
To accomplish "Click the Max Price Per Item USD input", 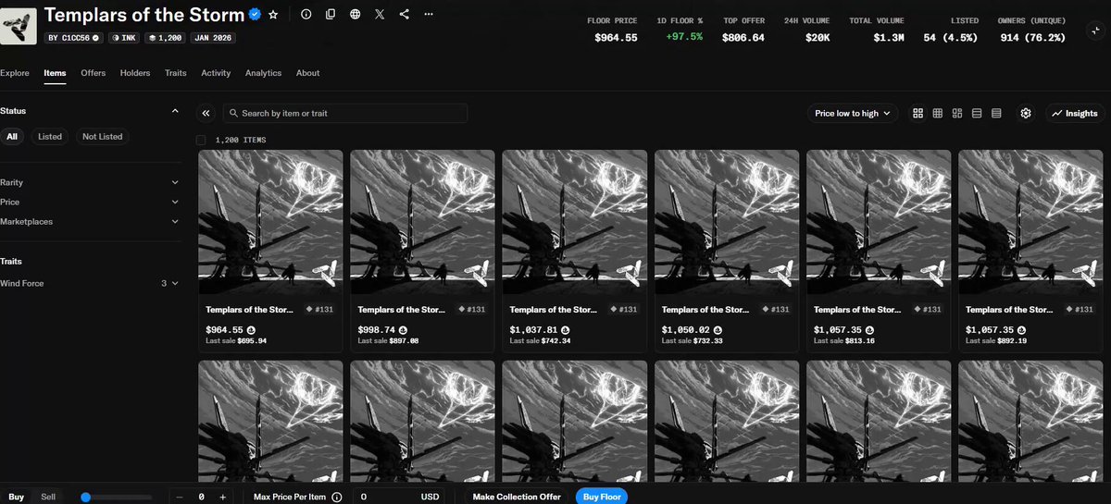I will coord(398,497).
